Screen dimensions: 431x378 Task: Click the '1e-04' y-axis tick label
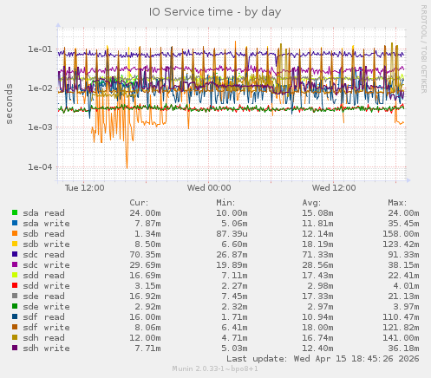tap(40, 166)
